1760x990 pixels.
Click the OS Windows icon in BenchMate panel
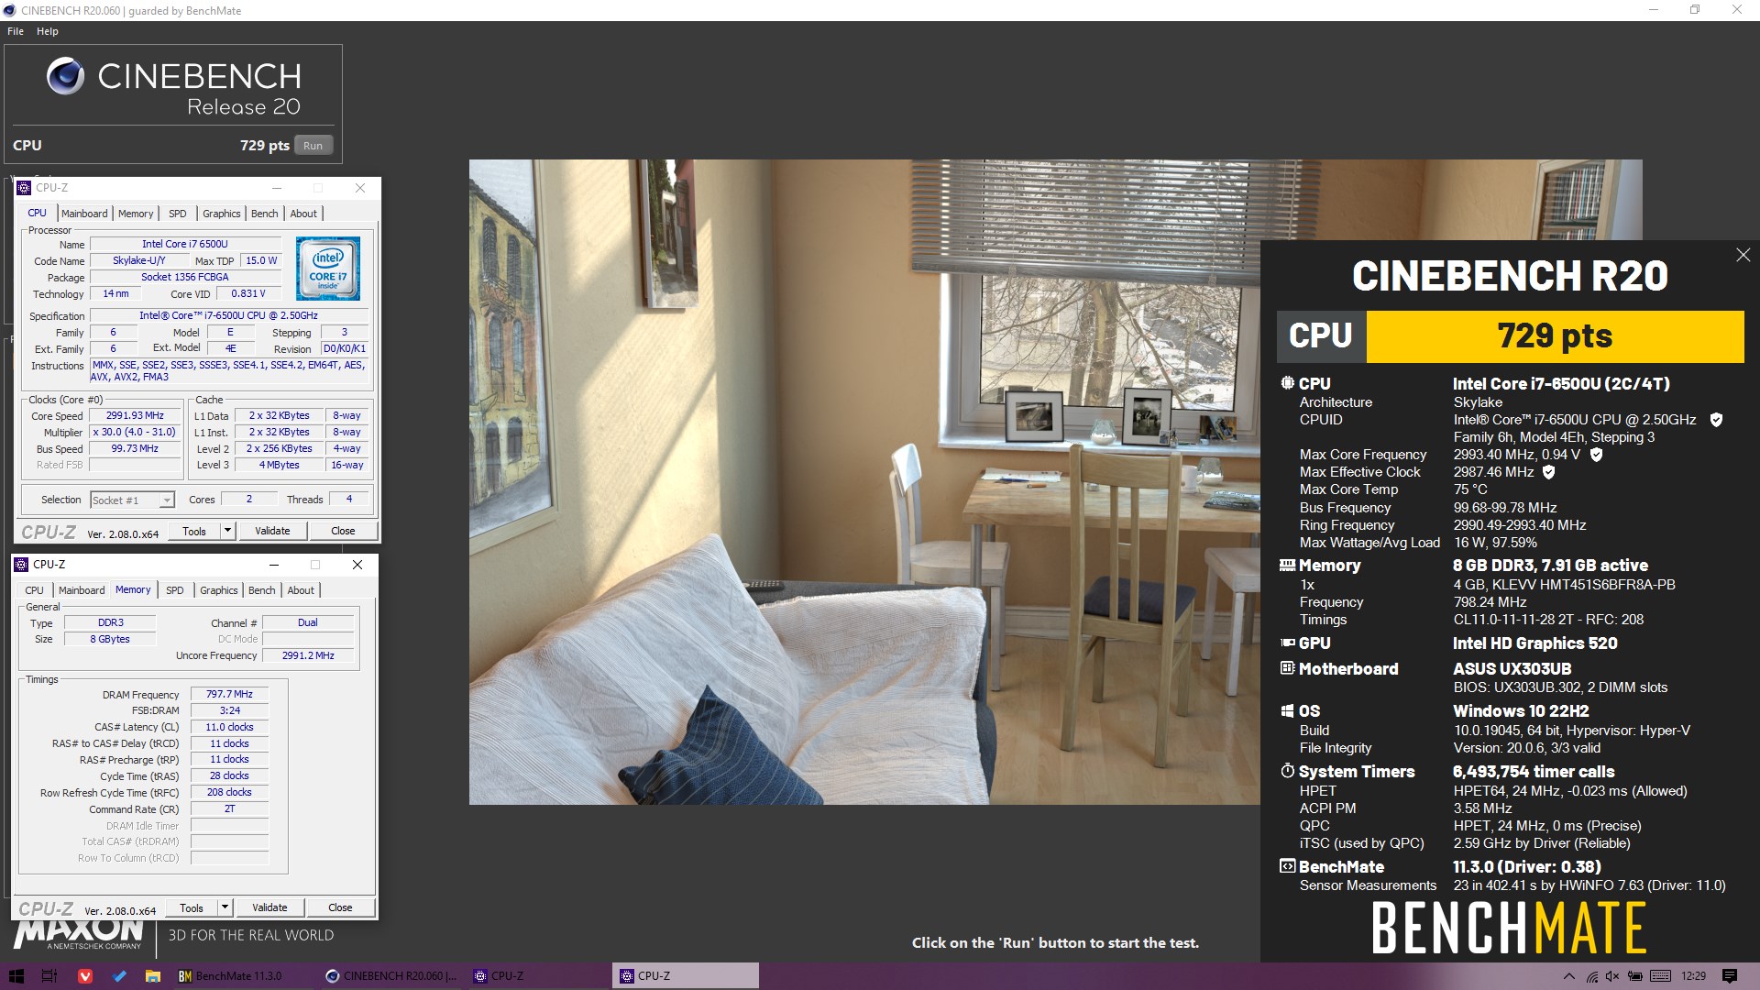(x=1288, y=710)
